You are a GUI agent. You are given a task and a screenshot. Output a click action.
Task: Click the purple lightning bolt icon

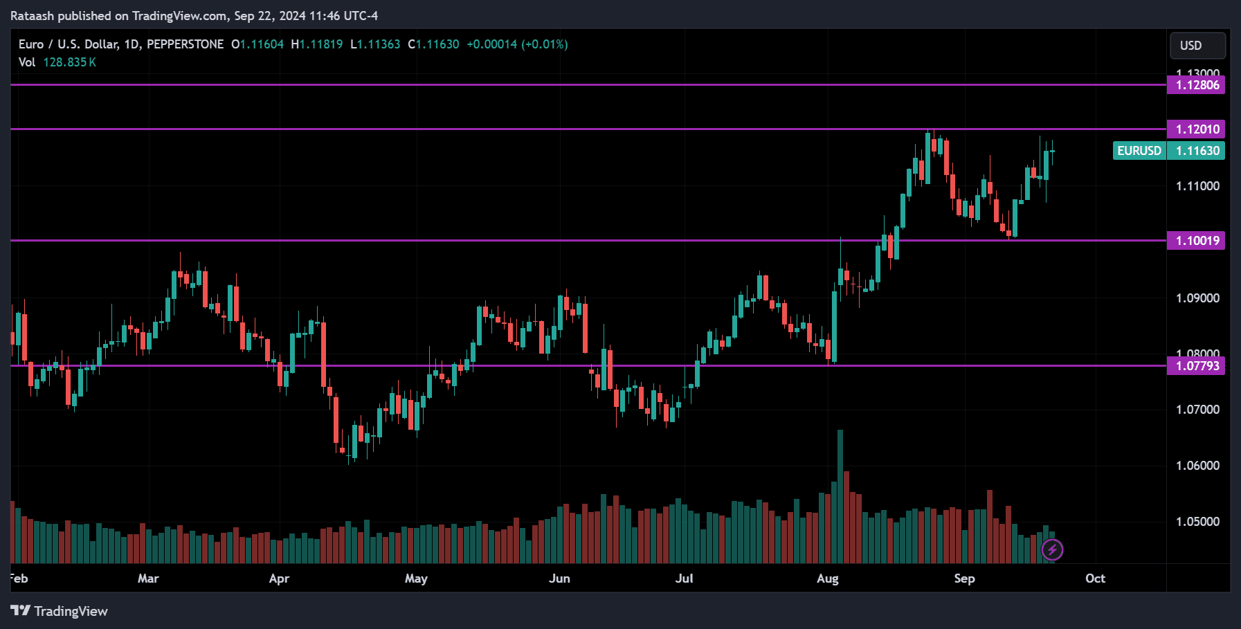click(x=1052, y=550)
